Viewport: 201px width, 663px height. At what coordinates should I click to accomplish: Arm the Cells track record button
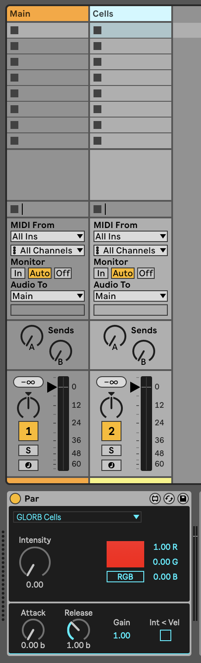111,465
